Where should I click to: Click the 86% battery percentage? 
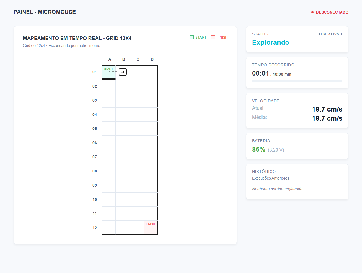(258, 149)
